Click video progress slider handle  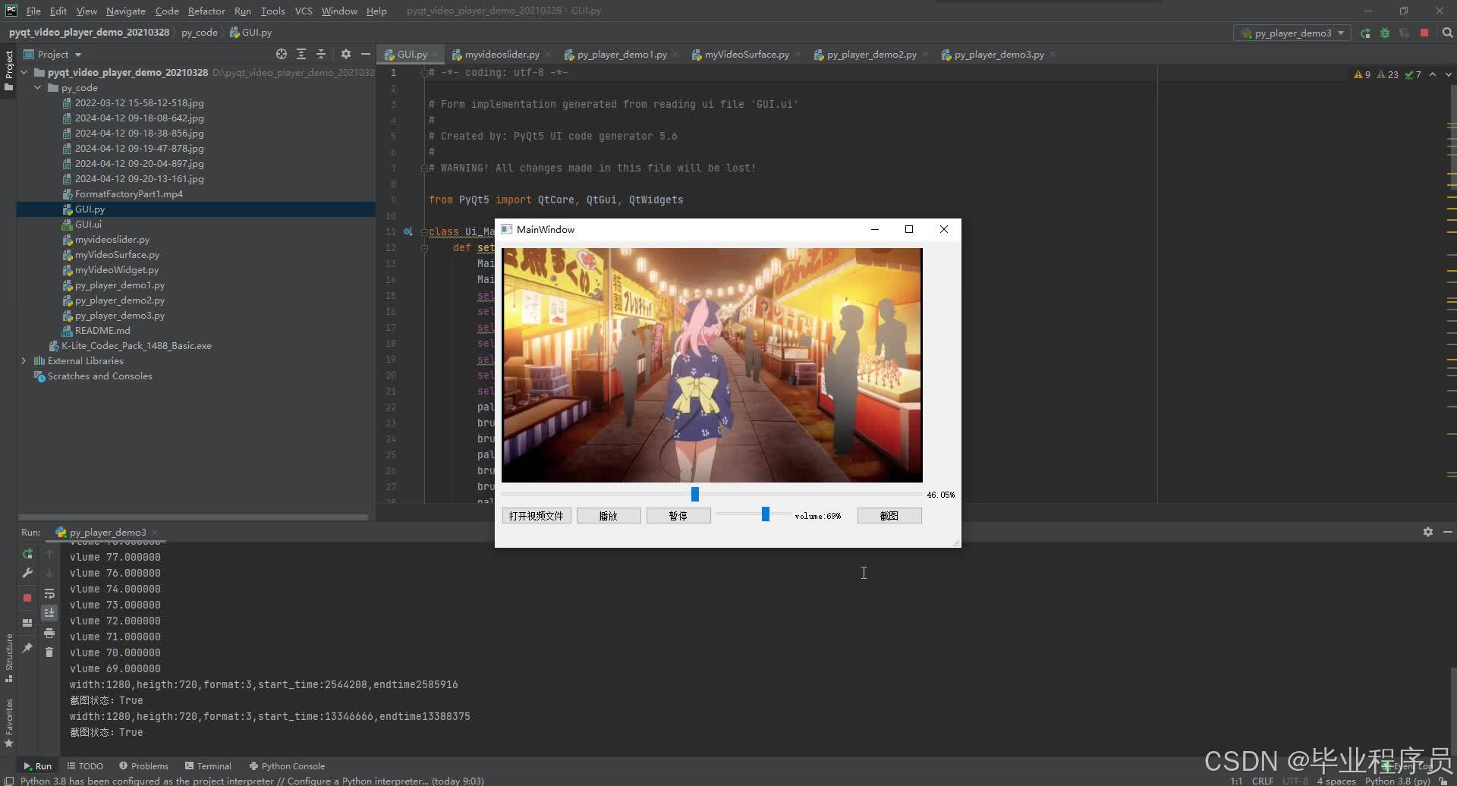coord(694,494)
